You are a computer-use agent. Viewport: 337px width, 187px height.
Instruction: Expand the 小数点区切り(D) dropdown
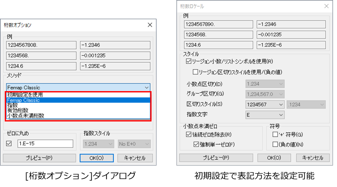(265, 84)
